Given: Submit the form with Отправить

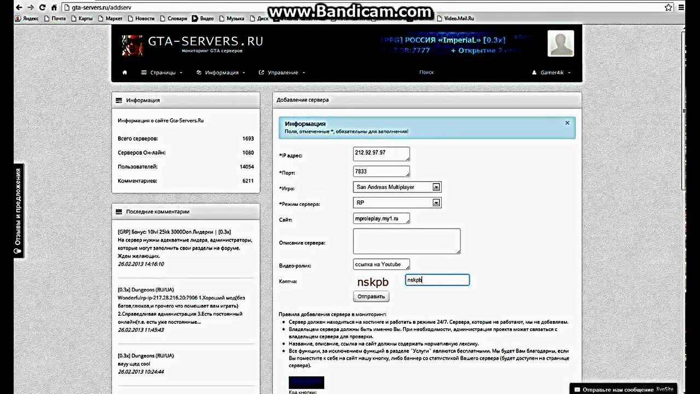Looking at the screenshot, I should click(x=371, y=297).
